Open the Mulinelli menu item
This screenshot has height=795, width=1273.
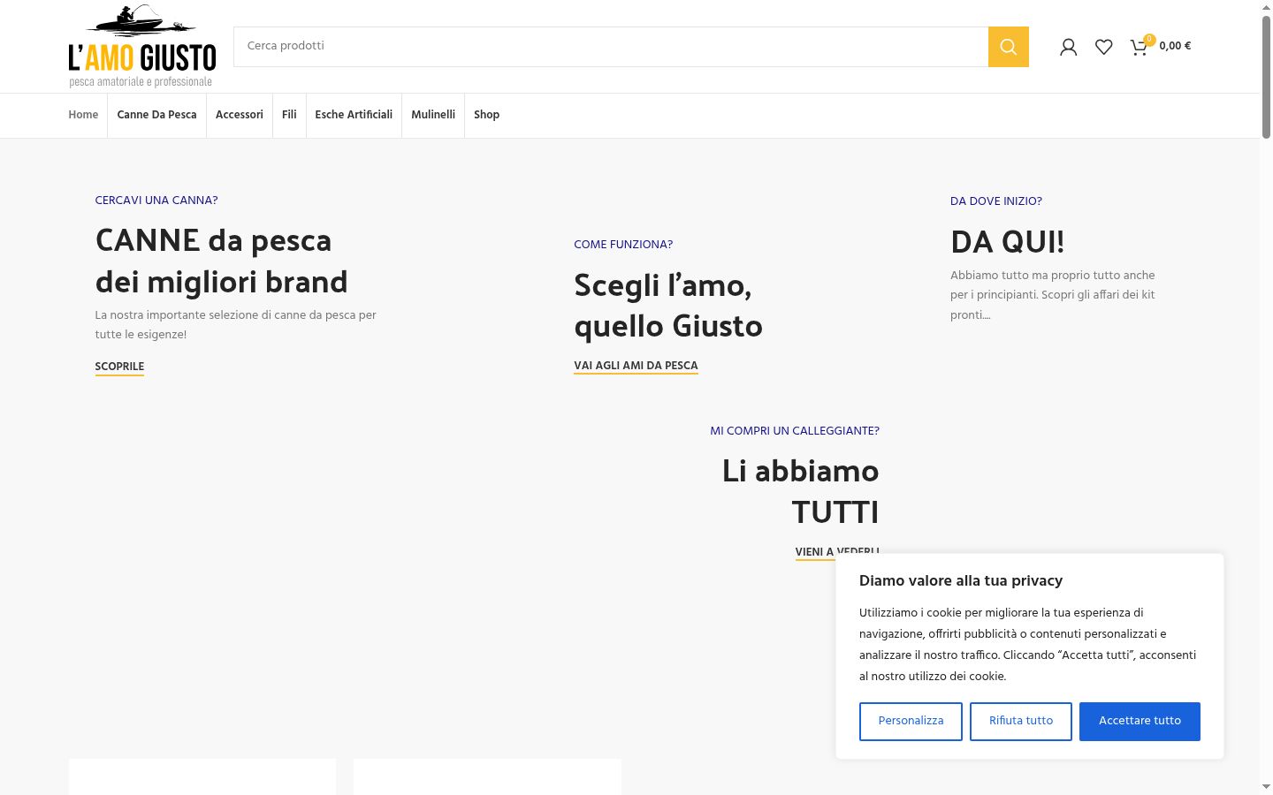pos(433,115)
